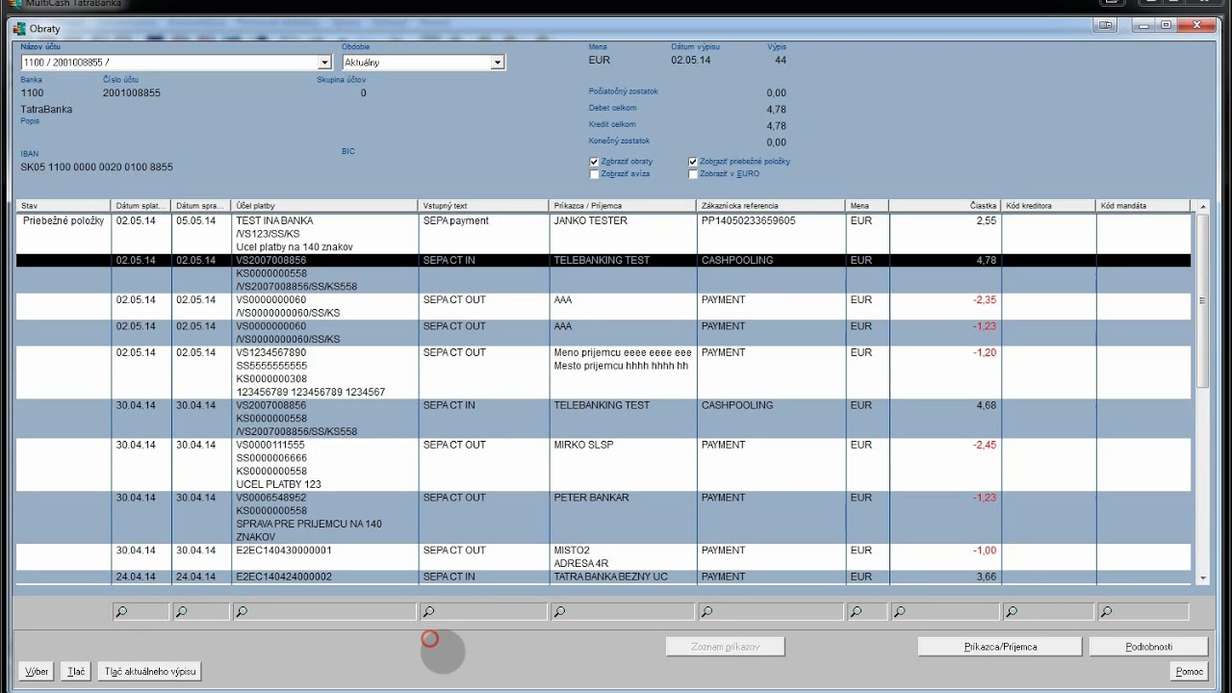Screen dimensions: 1232x693
Task: Click the amount -2,35 cell
Action: 983,300
